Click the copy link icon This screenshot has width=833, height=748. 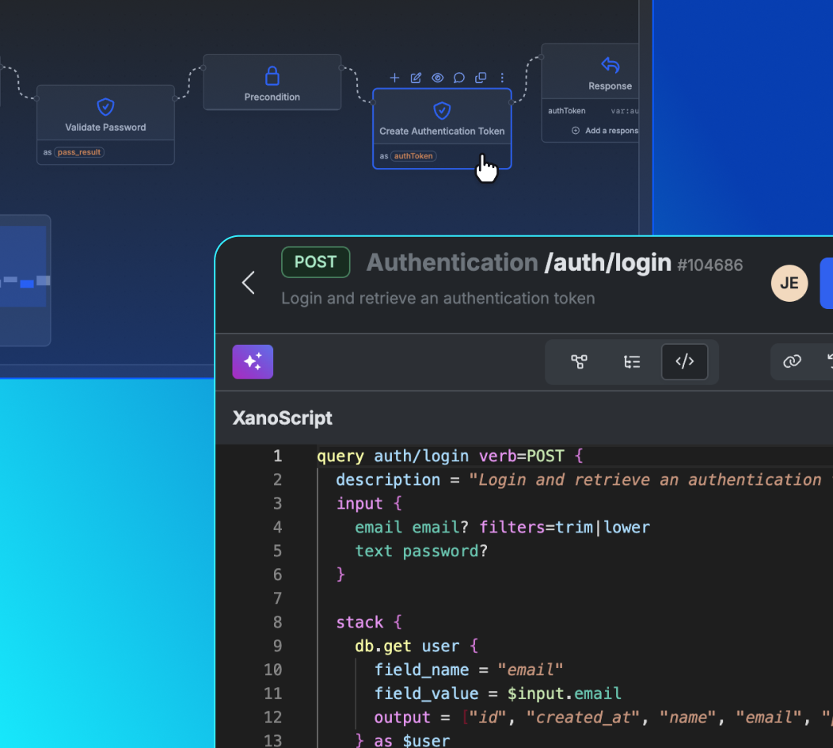[792, 361]
